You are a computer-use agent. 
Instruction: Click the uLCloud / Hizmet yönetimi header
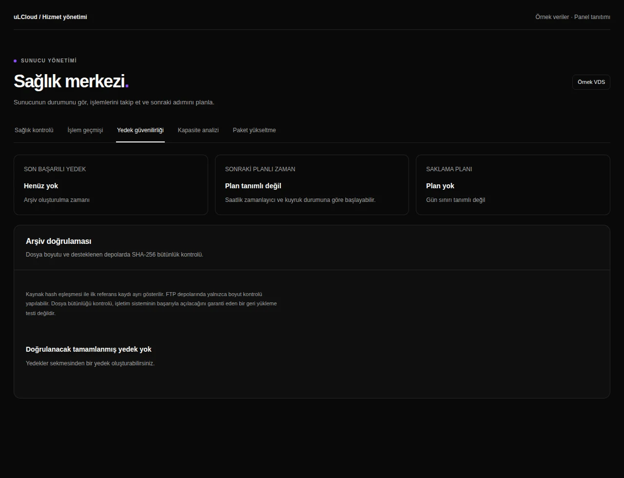(x=50, y=17)
